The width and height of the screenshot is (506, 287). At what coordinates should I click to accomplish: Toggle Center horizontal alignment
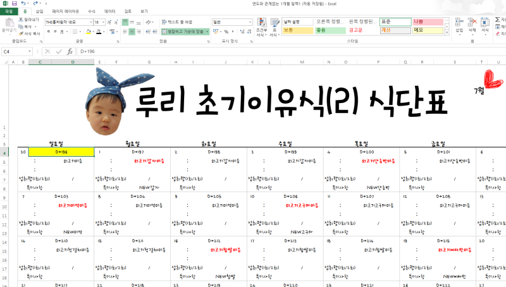[x=132, y=32]
